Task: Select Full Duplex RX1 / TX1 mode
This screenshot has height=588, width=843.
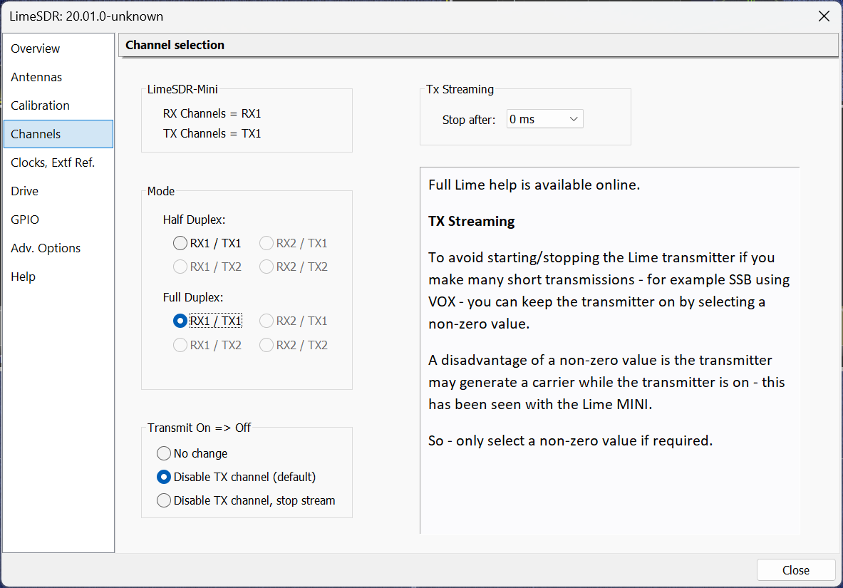Action: pyautogui.click(x=180, y=321)
